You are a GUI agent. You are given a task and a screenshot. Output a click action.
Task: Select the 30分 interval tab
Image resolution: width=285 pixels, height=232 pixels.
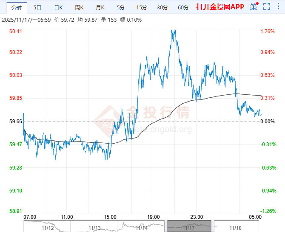pos(162,8)
